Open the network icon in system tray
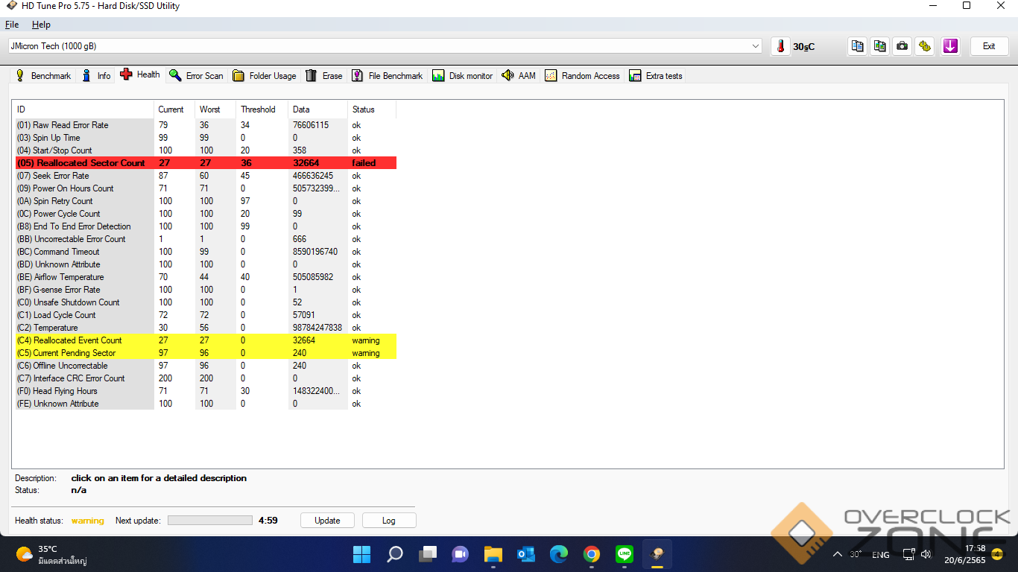The height and width of the screenshot is (572, 1018). [x=908, y=554]
